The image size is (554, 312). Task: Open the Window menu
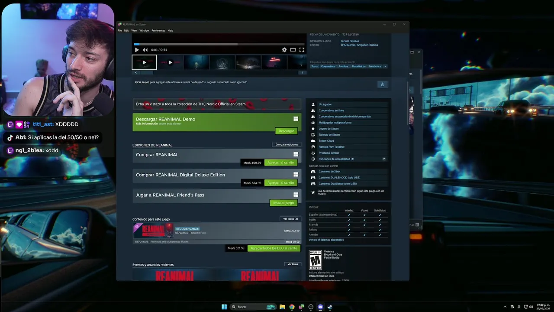click(x=144, y=31)
